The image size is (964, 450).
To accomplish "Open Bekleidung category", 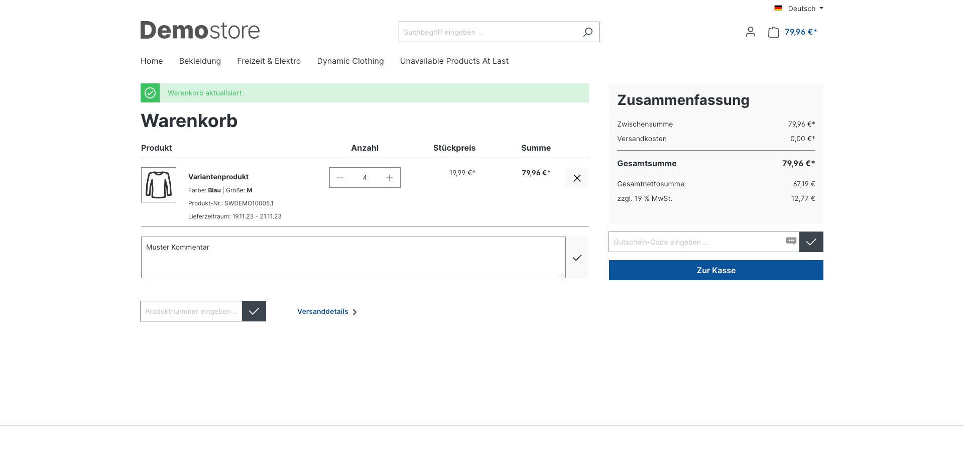I will pos(200,61).
